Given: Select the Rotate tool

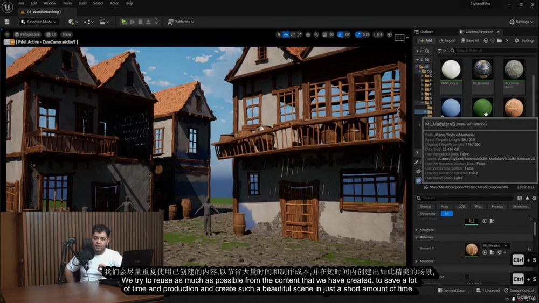Looking at the screenshot, I should (293, 34).
